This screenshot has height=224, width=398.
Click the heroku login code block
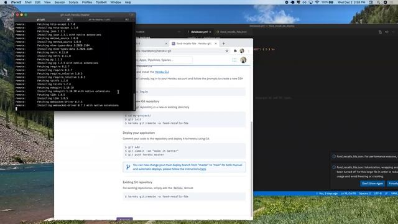[190, 91]
